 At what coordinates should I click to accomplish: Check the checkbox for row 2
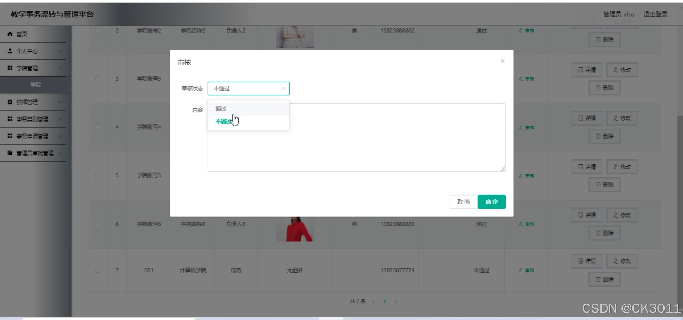tap(98, 31)
